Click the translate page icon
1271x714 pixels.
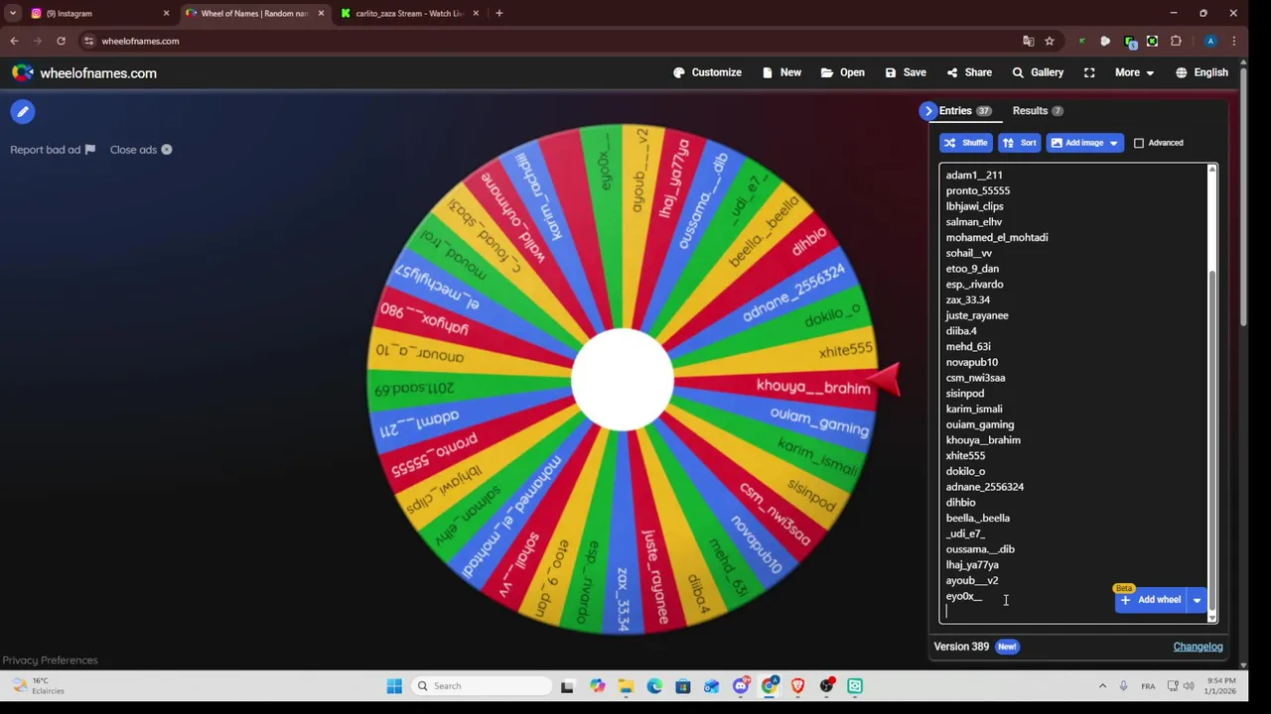pos(1028,41)
